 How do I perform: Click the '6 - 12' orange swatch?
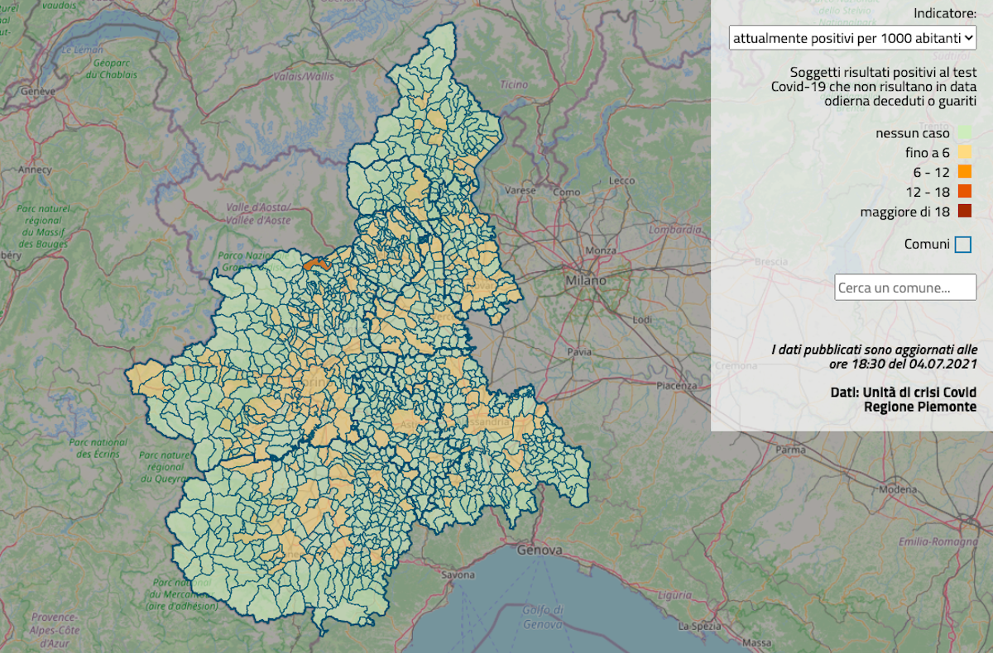pos(964,172)
